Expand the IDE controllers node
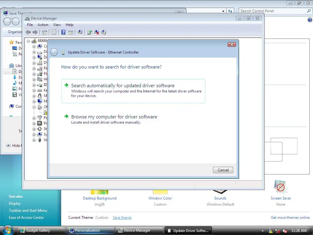The width and height of the screenshot is (313, 235). pyautogui.click(x=34, y=85)
